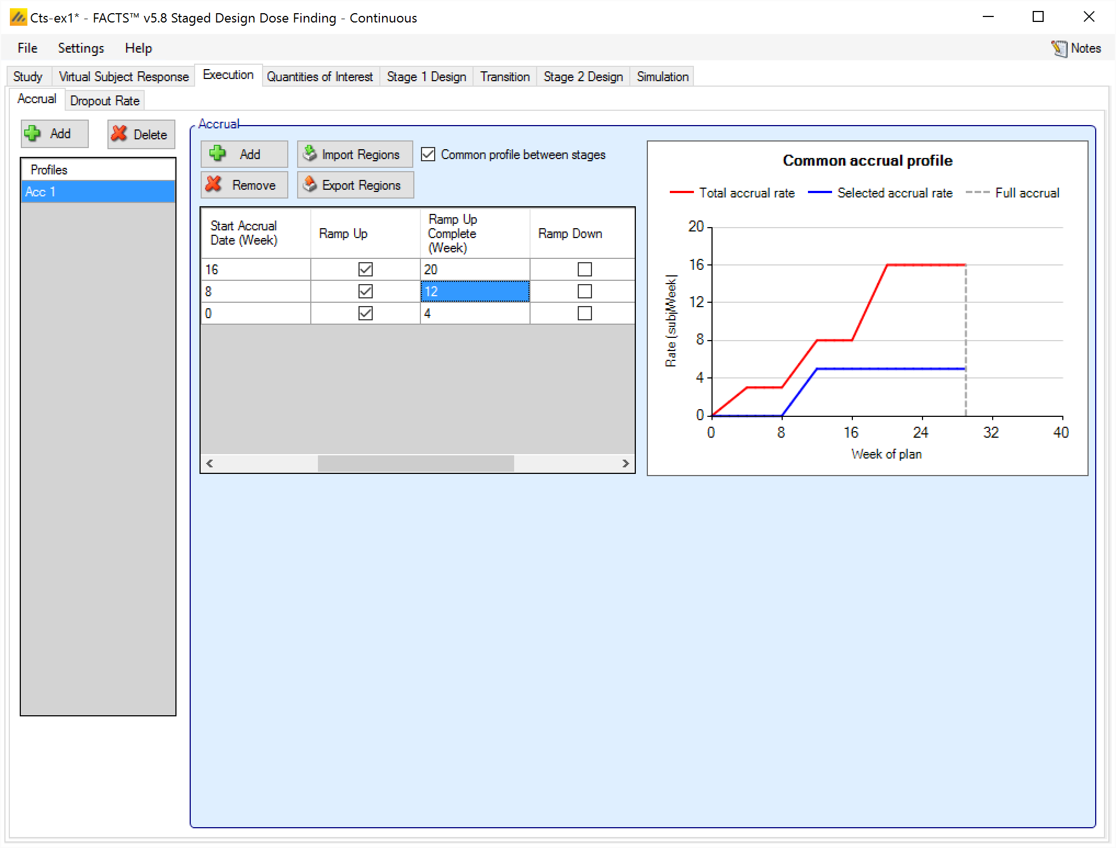
Task: Toggle Common profile between stages checkbox
Action: [x=428, y=154]
